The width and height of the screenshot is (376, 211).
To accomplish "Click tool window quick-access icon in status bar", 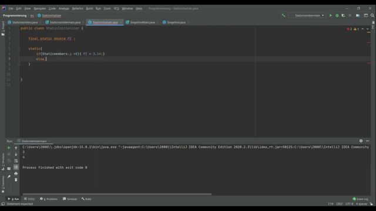I will point(3,204).
